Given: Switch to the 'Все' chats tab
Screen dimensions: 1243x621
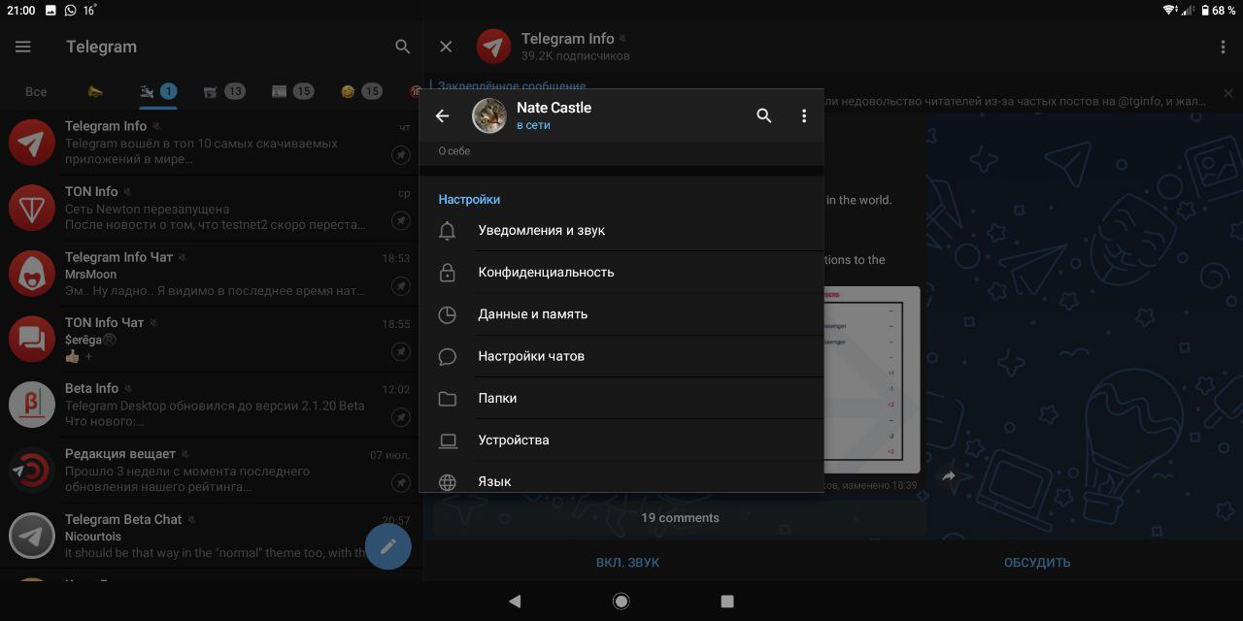Looking at the screenshot, I should (x=36, y=91).
